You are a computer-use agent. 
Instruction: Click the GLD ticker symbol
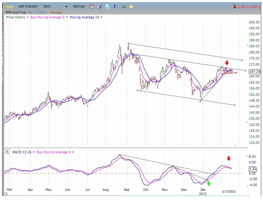[9, 7]
